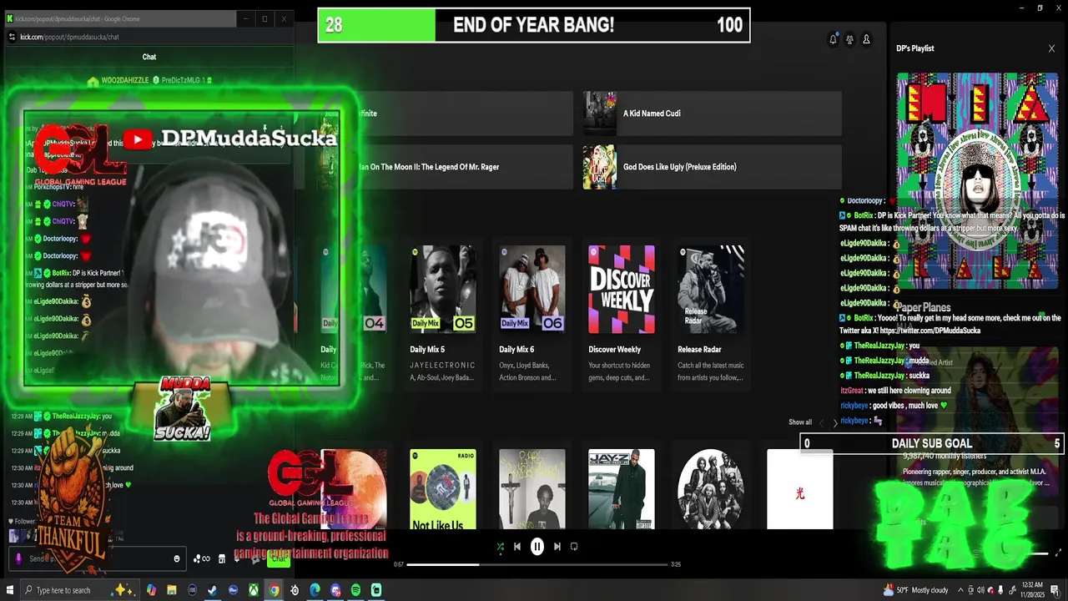Switch to Google Chrome in taskbar

coord(274,590)
